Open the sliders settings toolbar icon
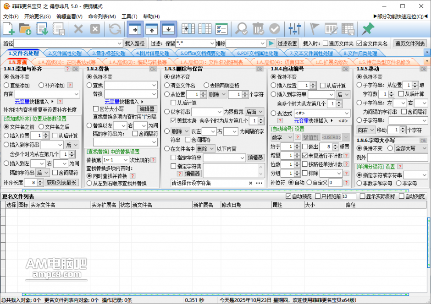Image resolution: width=431 pixels, height=304 pixels. click(x=293, y=29)
